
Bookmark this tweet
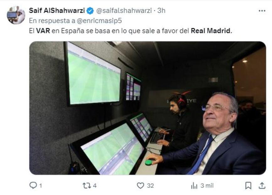(248, 186)
